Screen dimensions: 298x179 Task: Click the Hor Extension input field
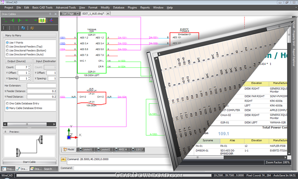tap(41, 86)
